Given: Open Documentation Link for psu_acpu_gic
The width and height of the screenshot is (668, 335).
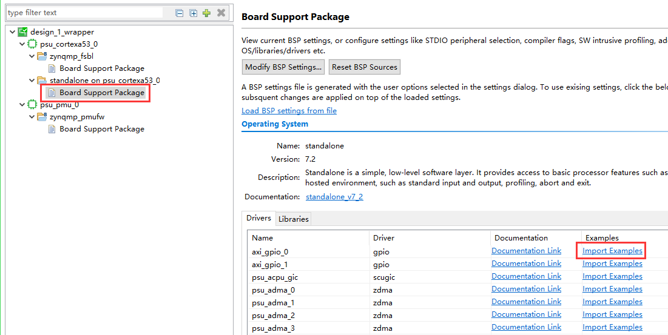Looking at the screenshot, I should click(x=526, y=276).
